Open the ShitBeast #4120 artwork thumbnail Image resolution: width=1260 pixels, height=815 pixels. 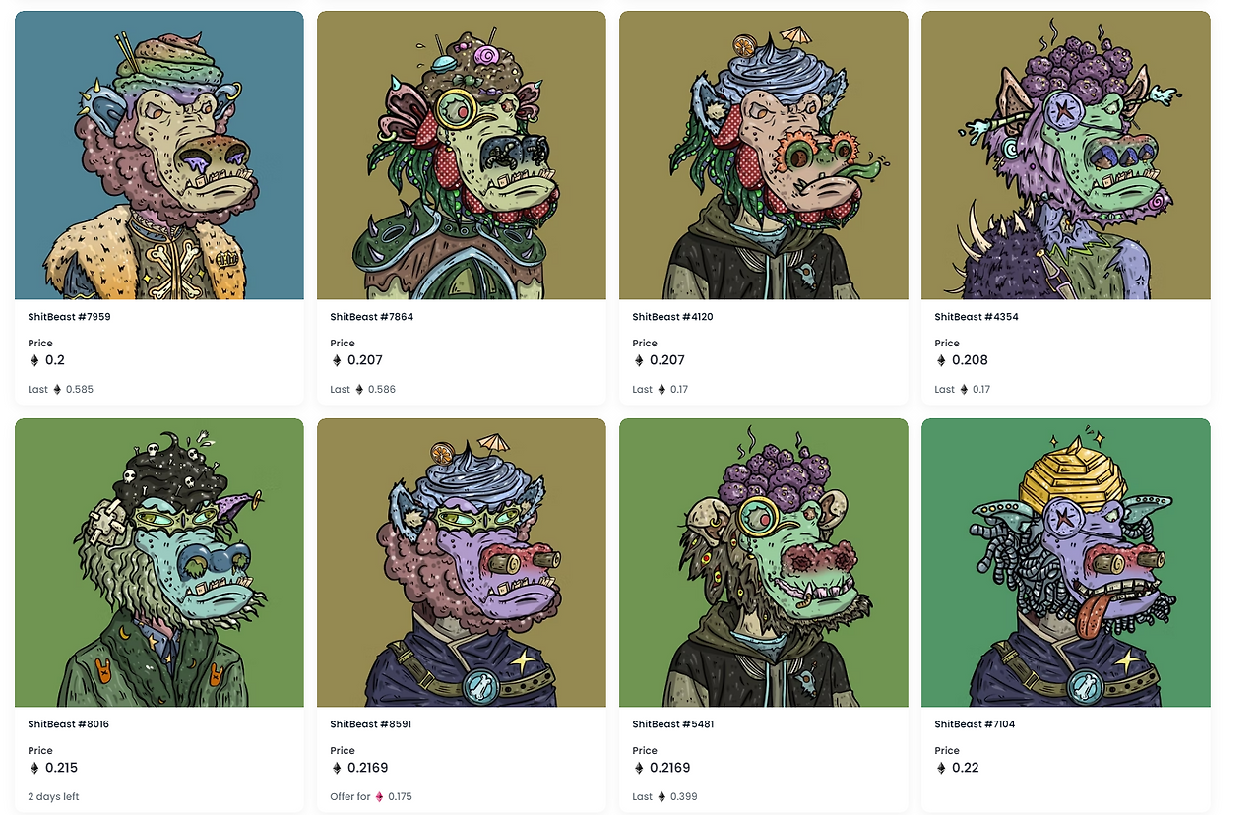point(764,155)
